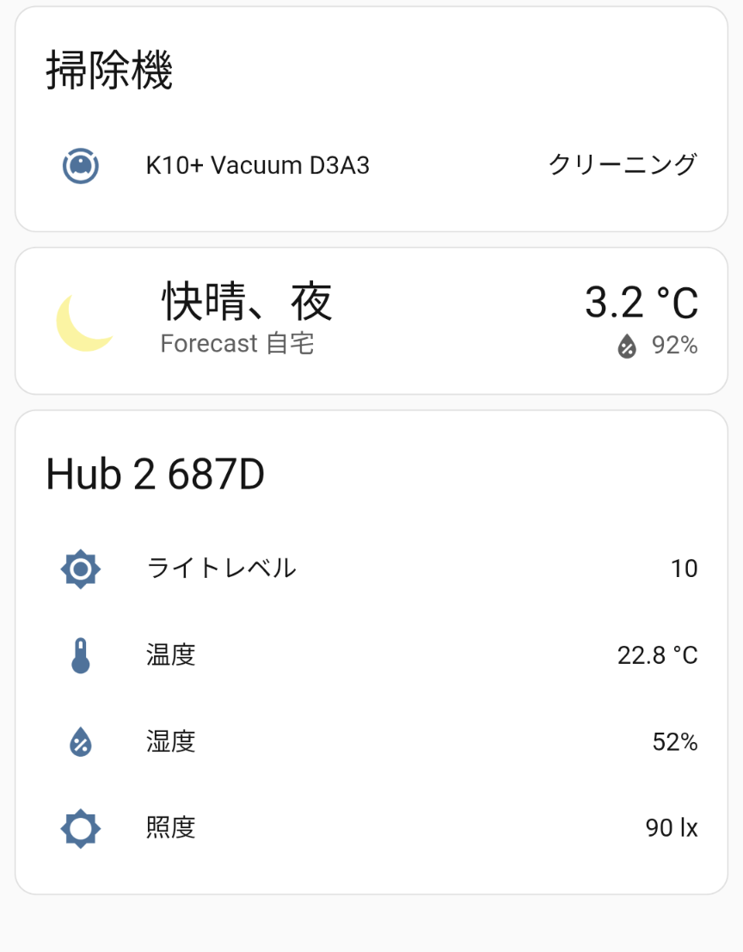Viewport: 743px width, 952px height.
Task: Click the 照度 brightness icon
Action: 81,828
